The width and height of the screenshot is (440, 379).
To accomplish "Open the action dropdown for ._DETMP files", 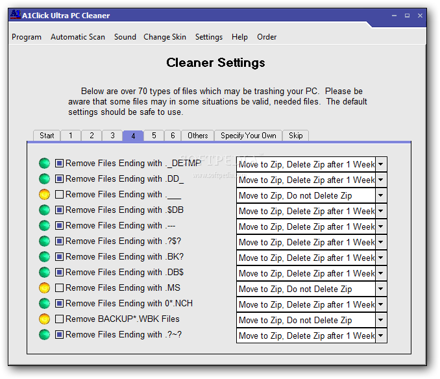I will click(381, 164).
